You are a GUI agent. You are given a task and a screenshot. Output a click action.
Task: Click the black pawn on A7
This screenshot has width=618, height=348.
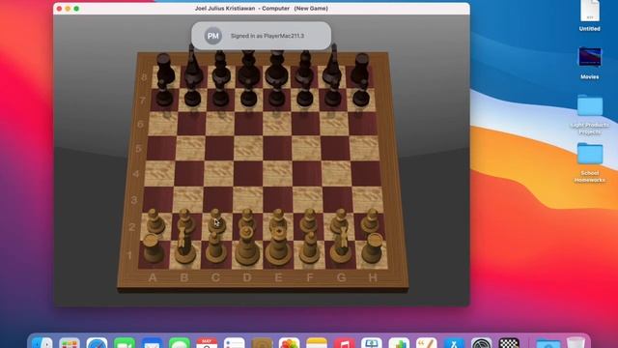[x=164, y=94]
